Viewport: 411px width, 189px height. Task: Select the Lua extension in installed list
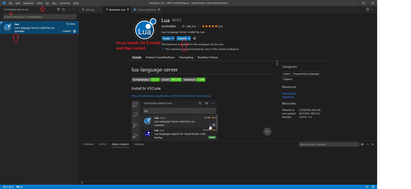(x=39, y=28)
